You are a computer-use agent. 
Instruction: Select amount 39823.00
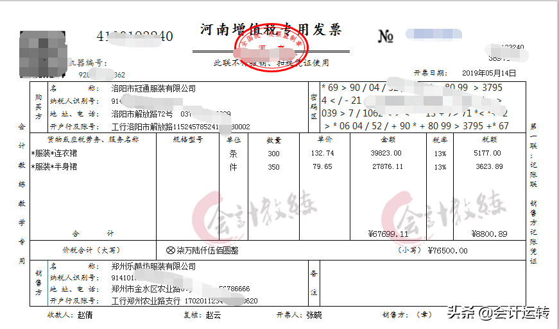tap(386, 153)
